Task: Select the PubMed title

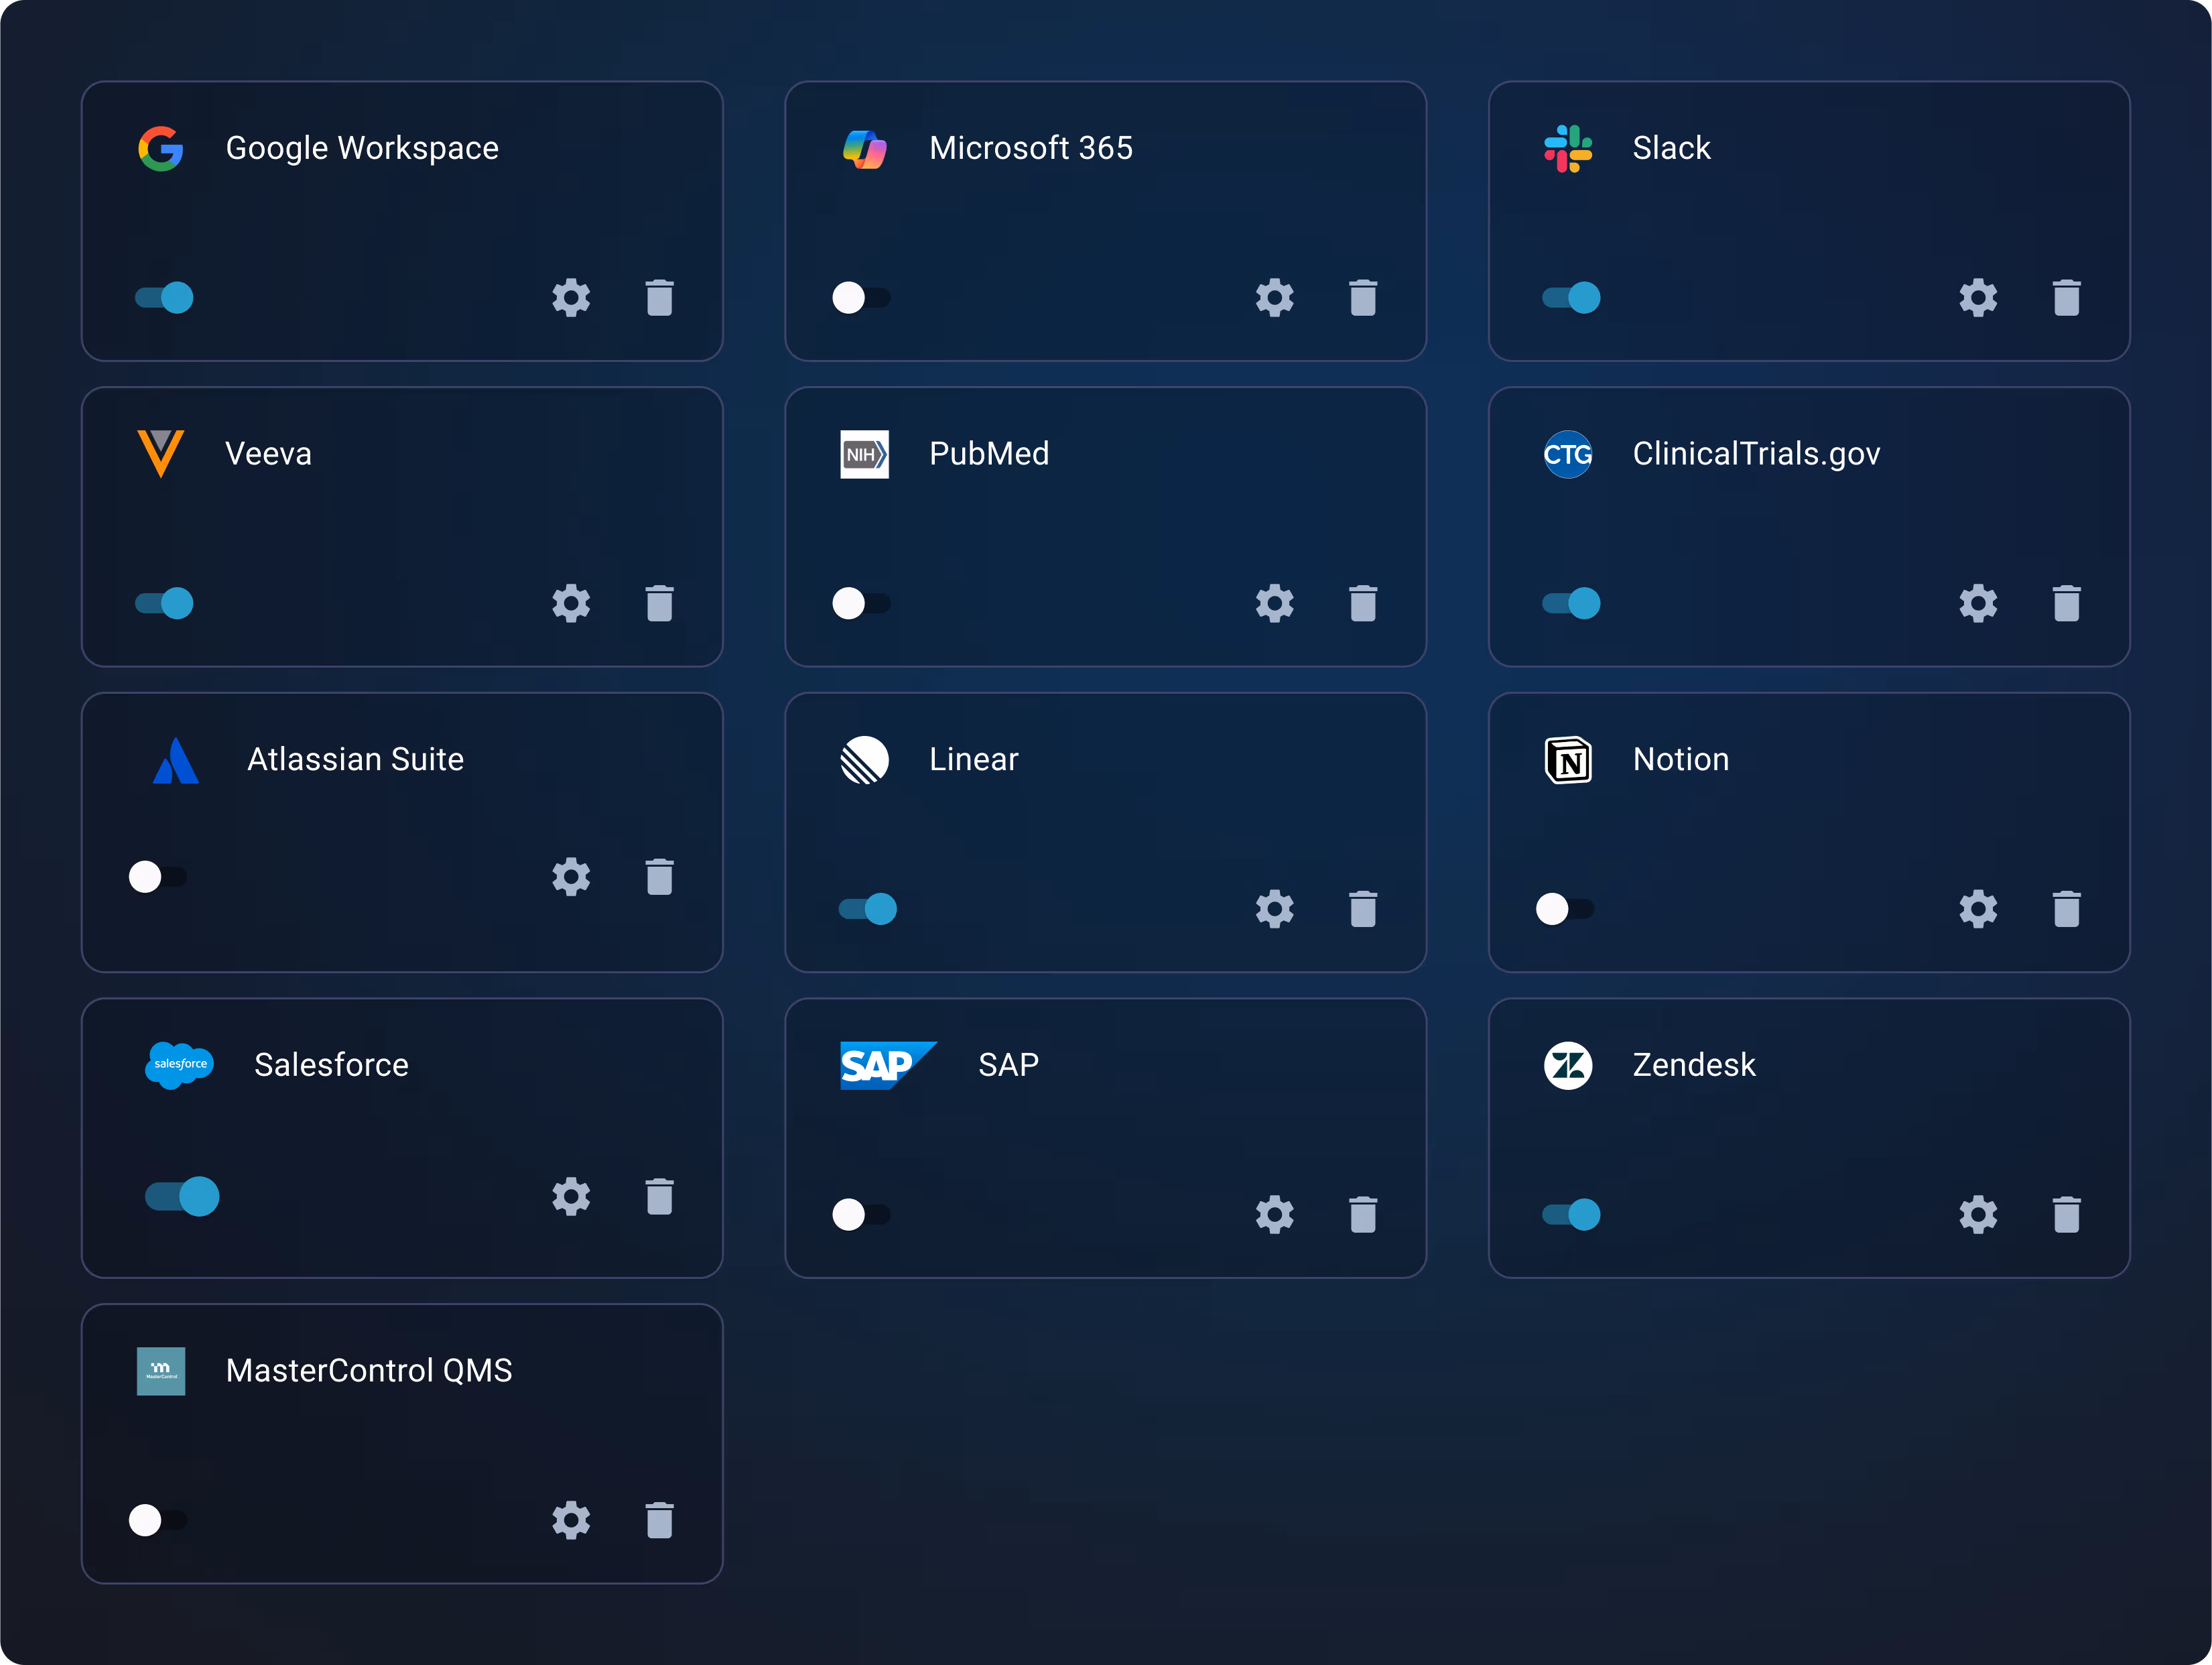Action: [989, 453]
